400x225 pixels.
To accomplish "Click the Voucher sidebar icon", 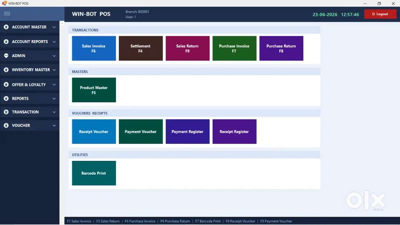I will pyautogui.click(x=6, y=125).
